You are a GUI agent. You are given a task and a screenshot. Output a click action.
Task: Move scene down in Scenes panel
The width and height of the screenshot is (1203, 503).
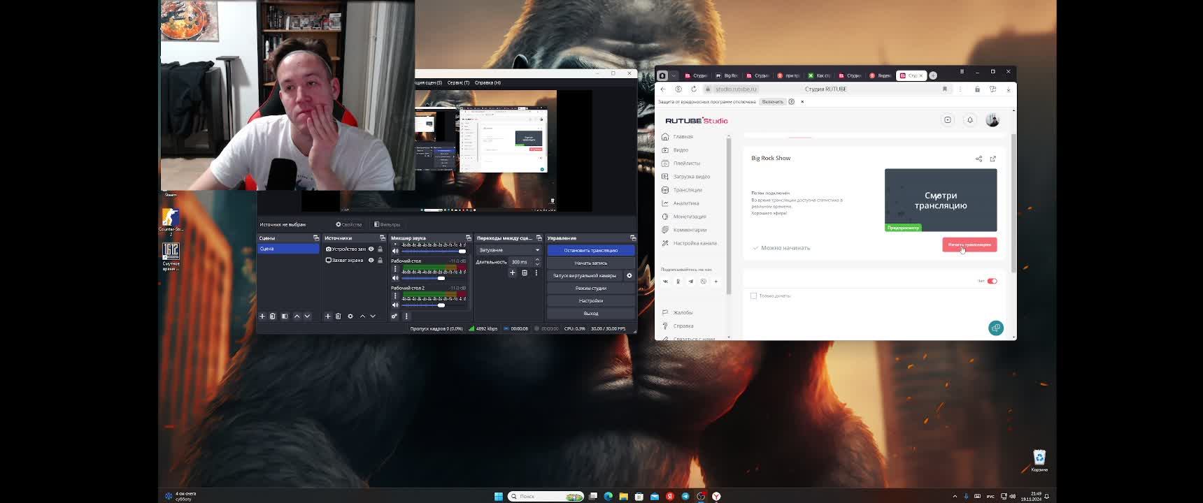click(307, 316)
